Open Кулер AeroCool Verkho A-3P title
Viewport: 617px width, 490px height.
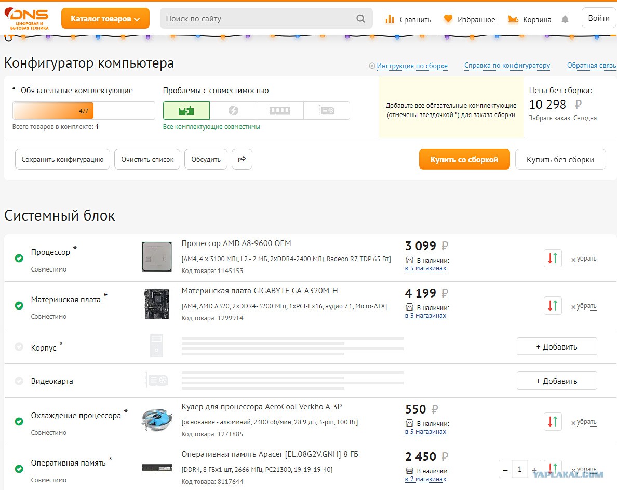click(x=262, y=406)
